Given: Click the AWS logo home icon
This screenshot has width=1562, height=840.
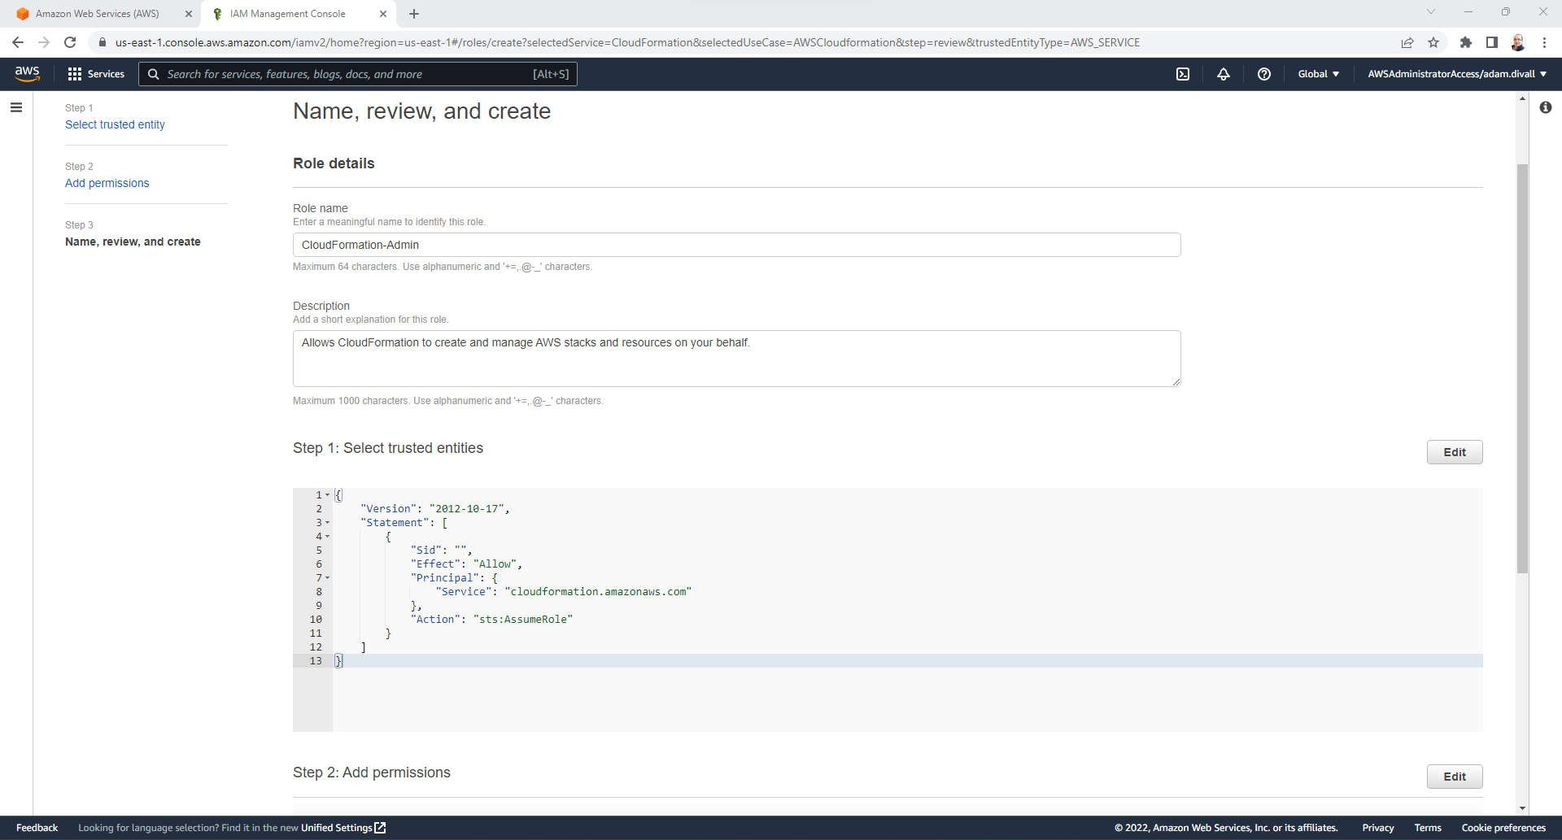Looking at the screenshot, I should point(27,73).
